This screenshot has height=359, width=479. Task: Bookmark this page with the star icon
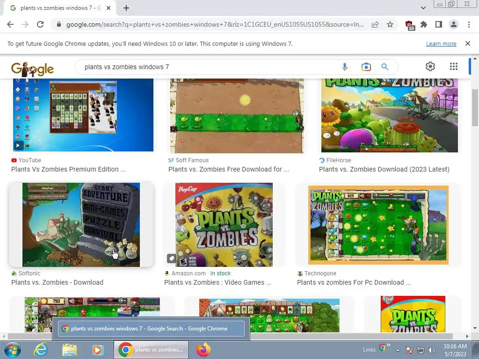point(390,24)
